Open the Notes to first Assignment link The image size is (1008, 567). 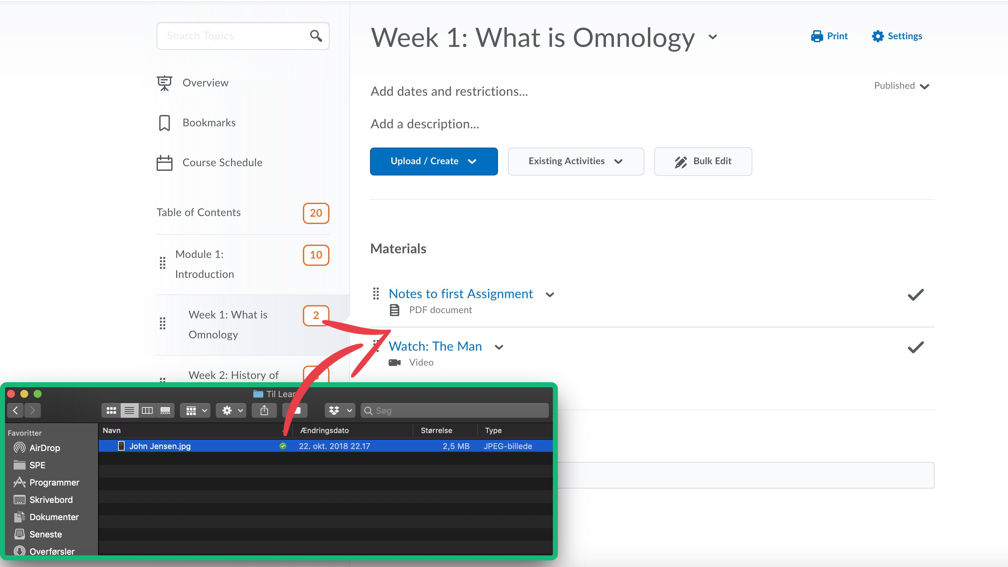tap(460, 293)
